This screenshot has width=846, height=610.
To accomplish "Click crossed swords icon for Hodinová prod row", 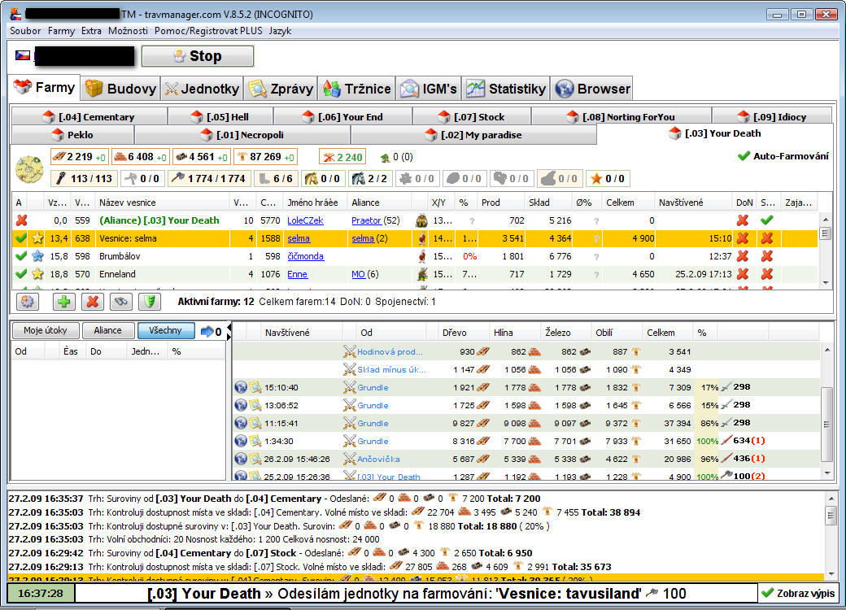I will tap(349, 351).
